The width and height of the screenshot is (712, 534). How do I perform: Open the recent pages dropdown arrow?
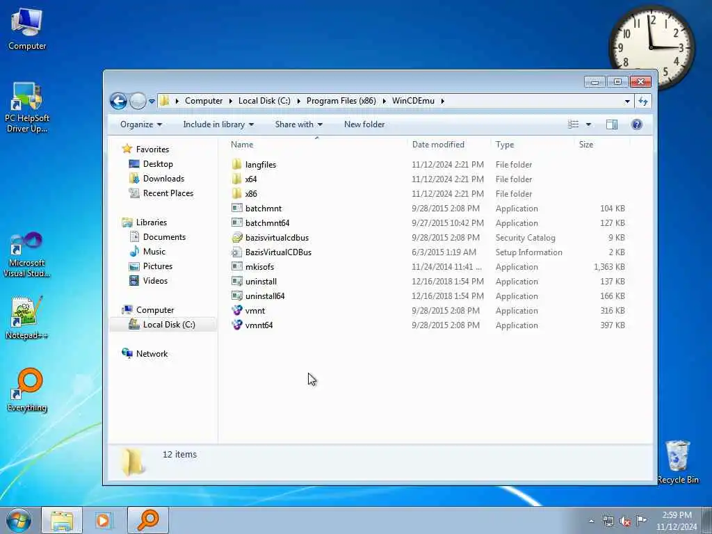tap(152, 102)
